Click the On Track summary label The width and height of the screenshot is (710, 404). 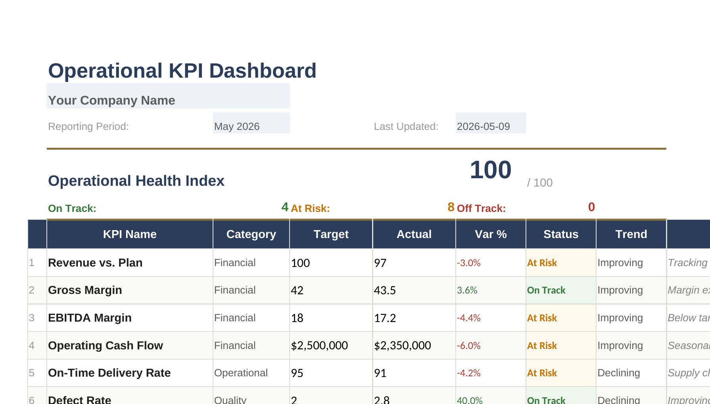pyautogui.click(x=72, y=208)
